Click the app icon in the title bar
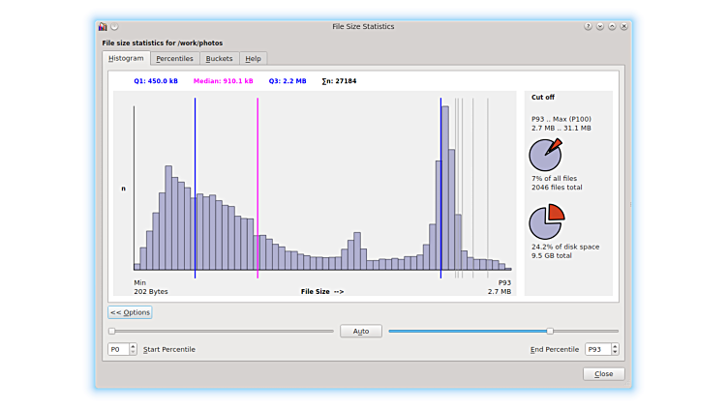The height and width of the screenshot is (409, 728). coord(103,26)
